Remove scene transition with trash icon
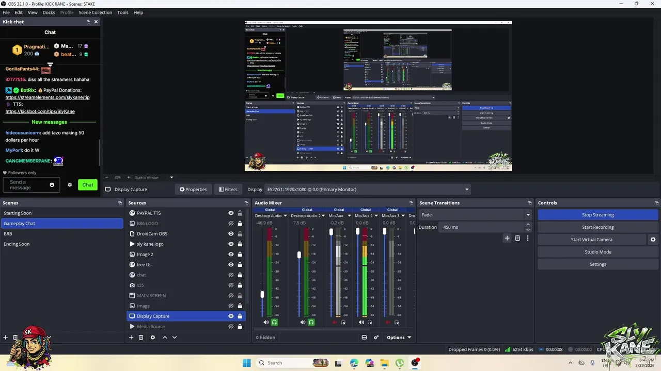 click(x=517, y=238)
